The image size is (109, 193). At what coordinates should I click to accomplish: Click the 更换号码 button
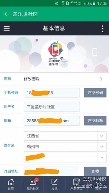pyautogui.click(x=95, y=93)
